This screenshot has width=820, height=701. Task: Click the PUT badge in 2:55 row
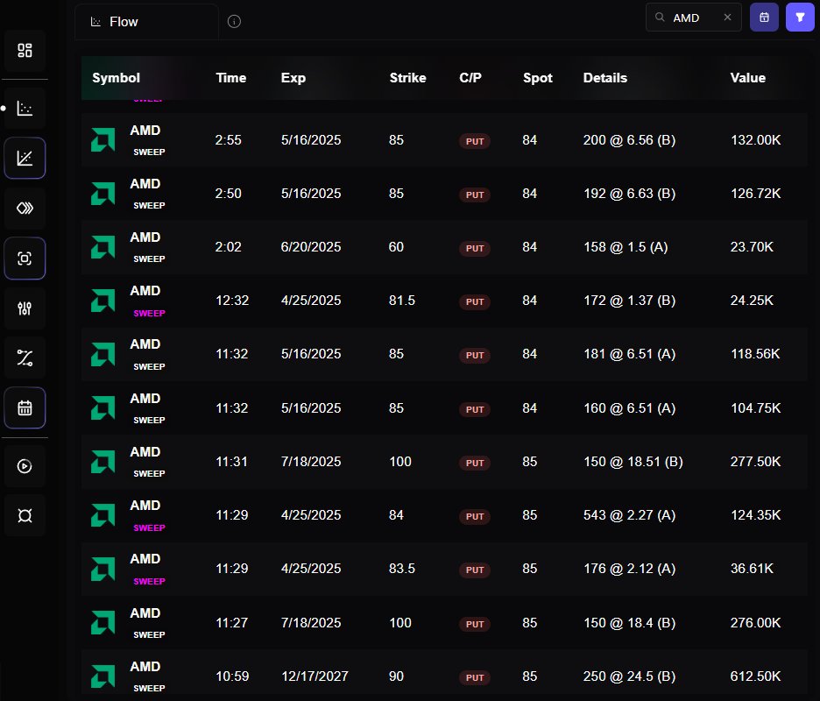pos(475,141)
